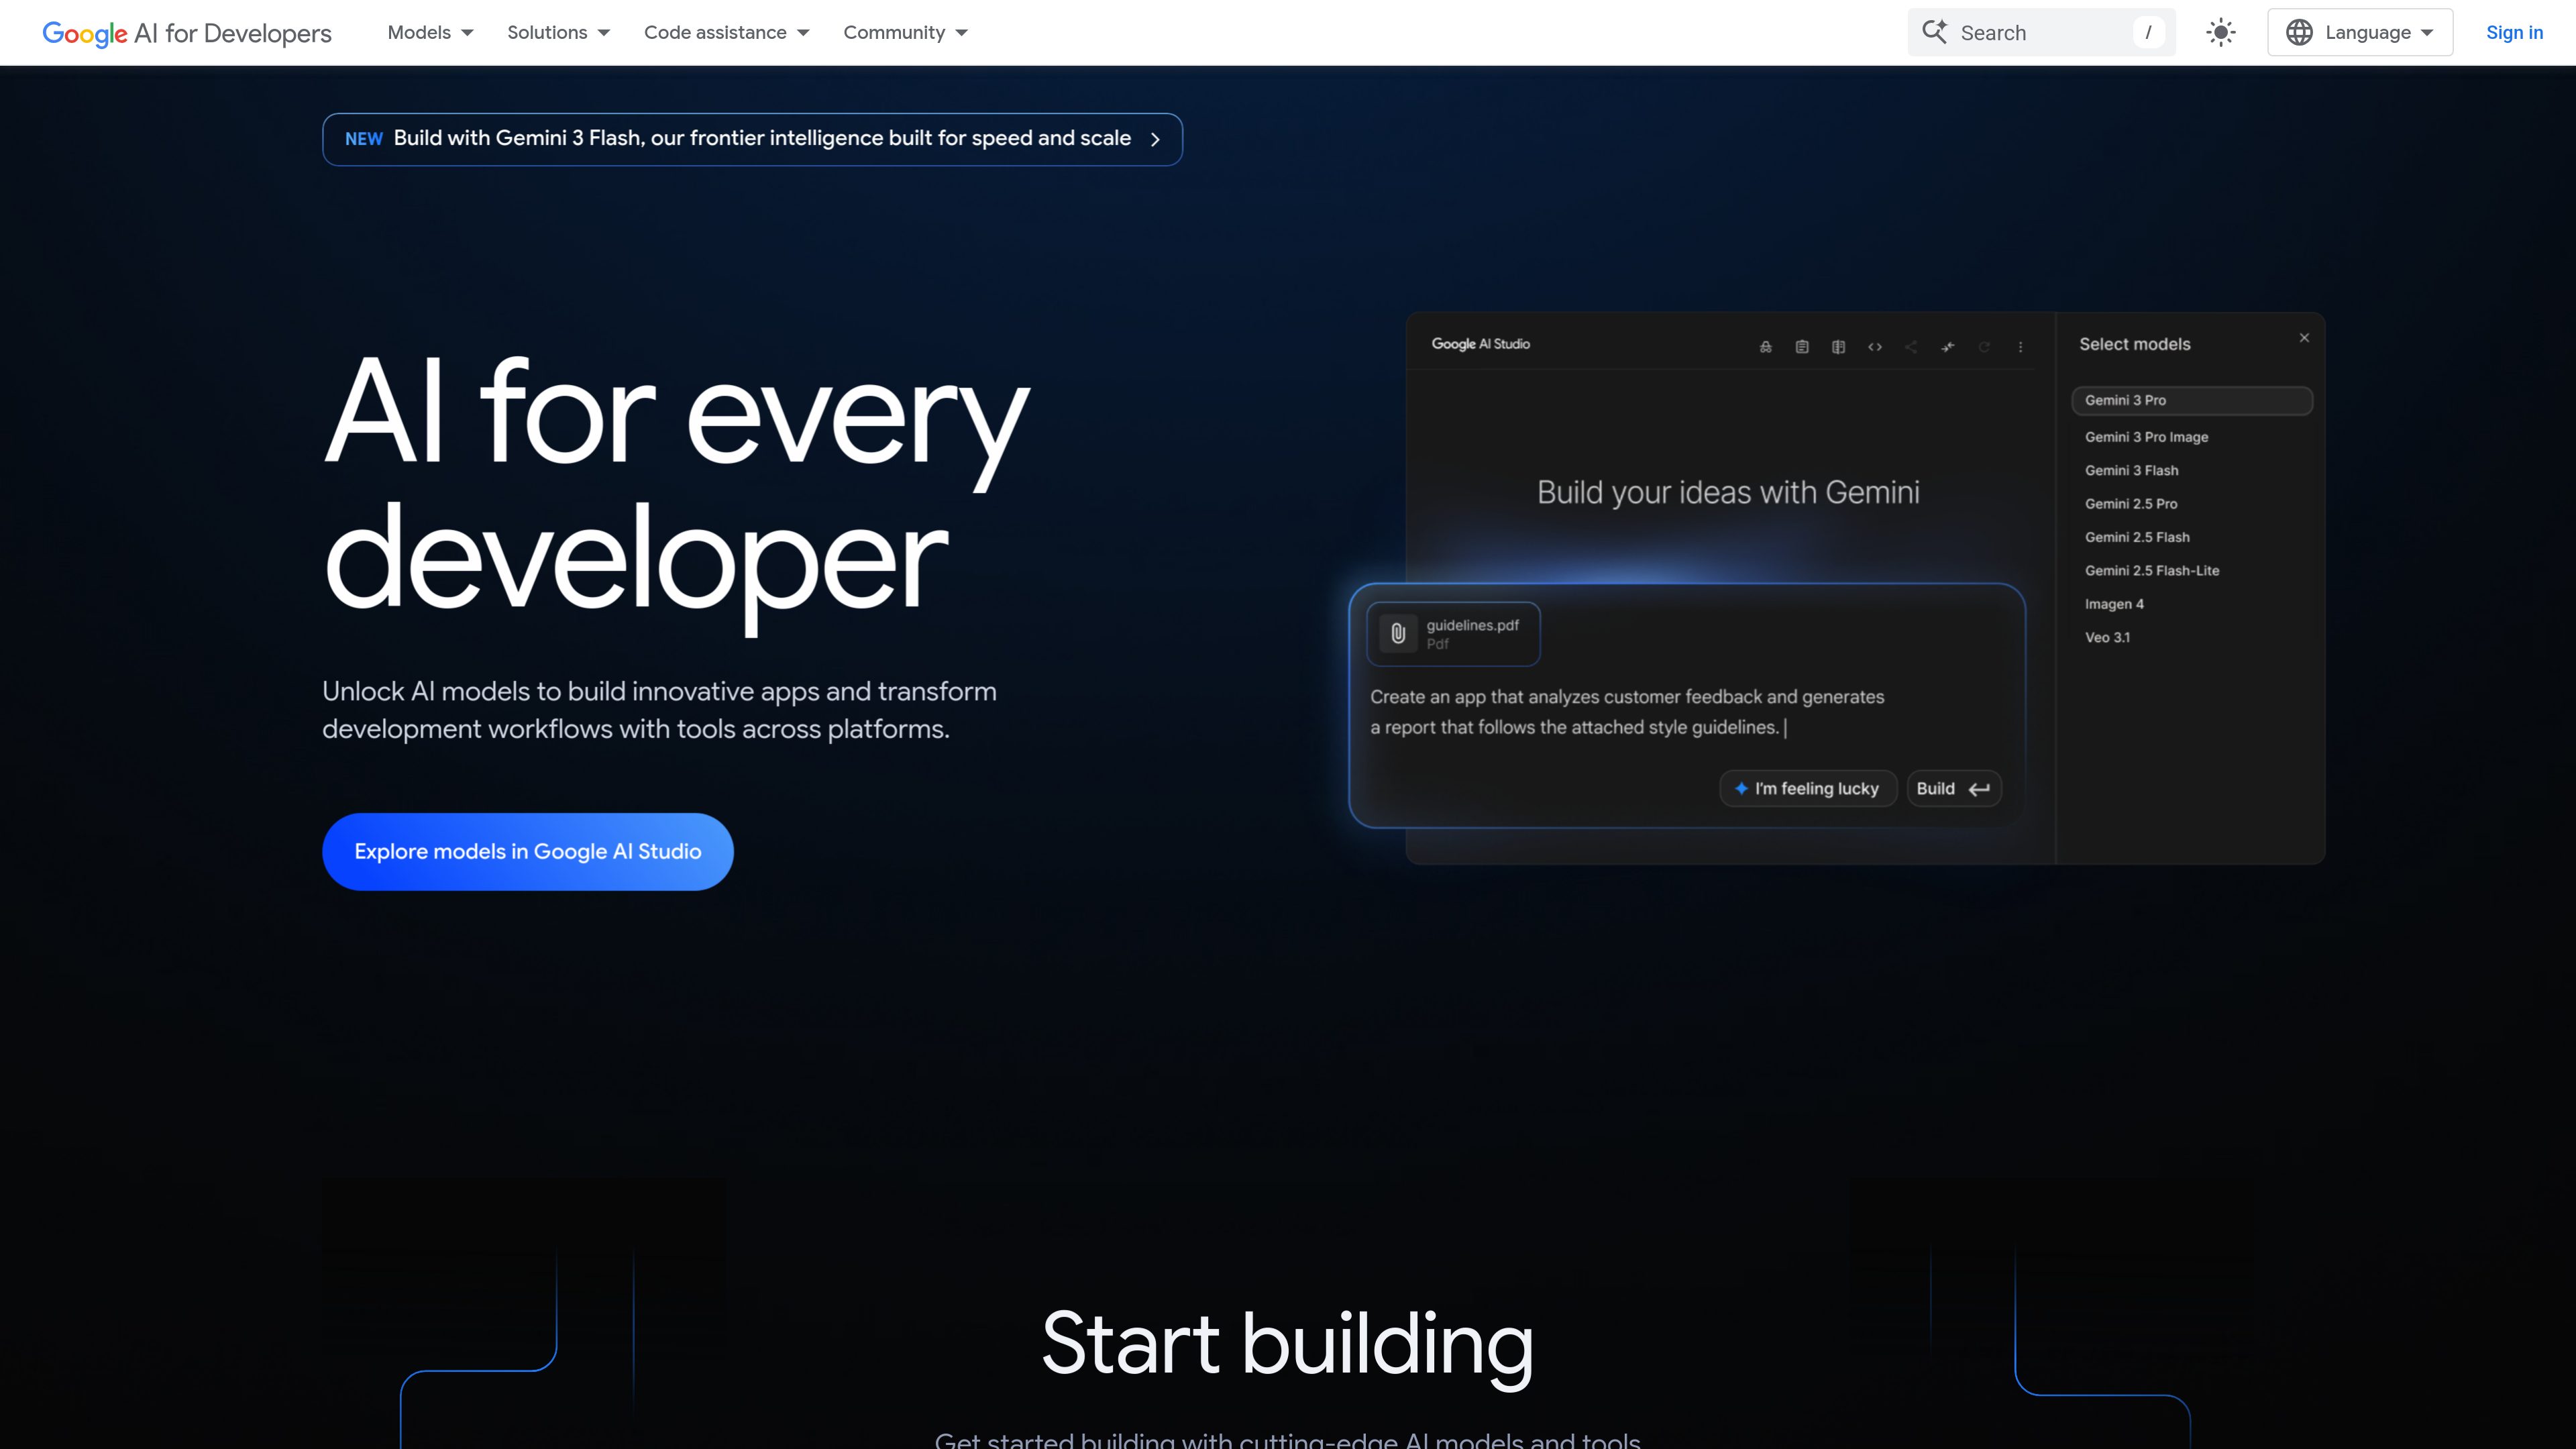Image resolution: width=2576 pixels, height=1449 pixels.
Task: Select Gemini 3 Pro Image model
Action: [x=2146, y=437]
